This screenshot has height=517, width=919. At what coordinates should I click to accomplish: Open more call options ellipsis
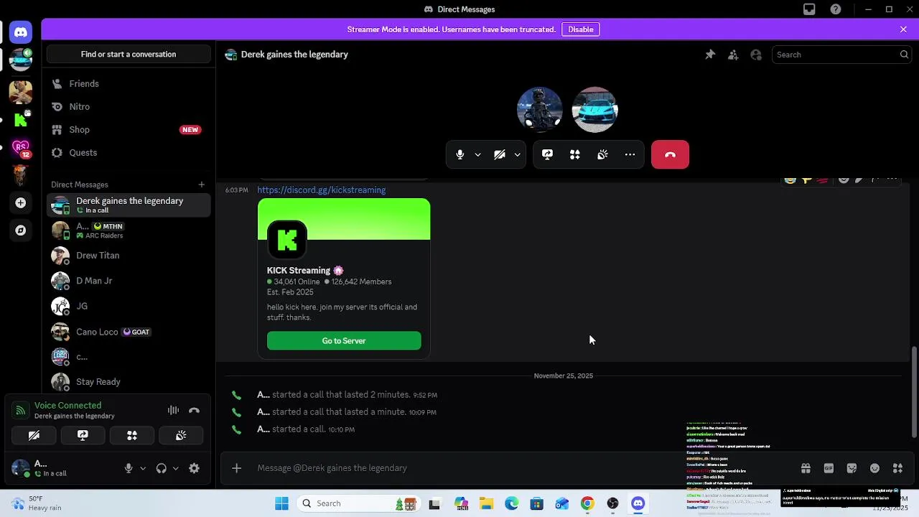(x=630, y=154)
